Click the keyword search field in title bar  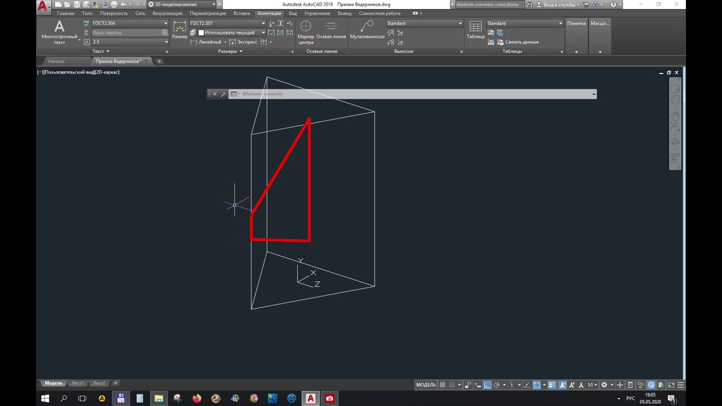488,5
